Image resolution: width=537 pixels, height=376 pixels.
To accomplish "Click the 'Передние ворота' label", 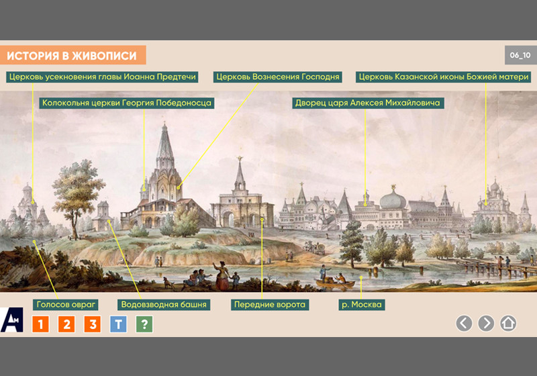I will pyautogui.click(x=270, y=305).
